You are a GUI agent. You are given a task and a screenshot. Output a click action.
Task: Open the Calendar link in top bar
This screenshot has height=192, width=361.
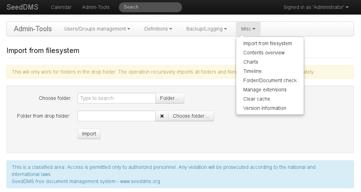61,7
